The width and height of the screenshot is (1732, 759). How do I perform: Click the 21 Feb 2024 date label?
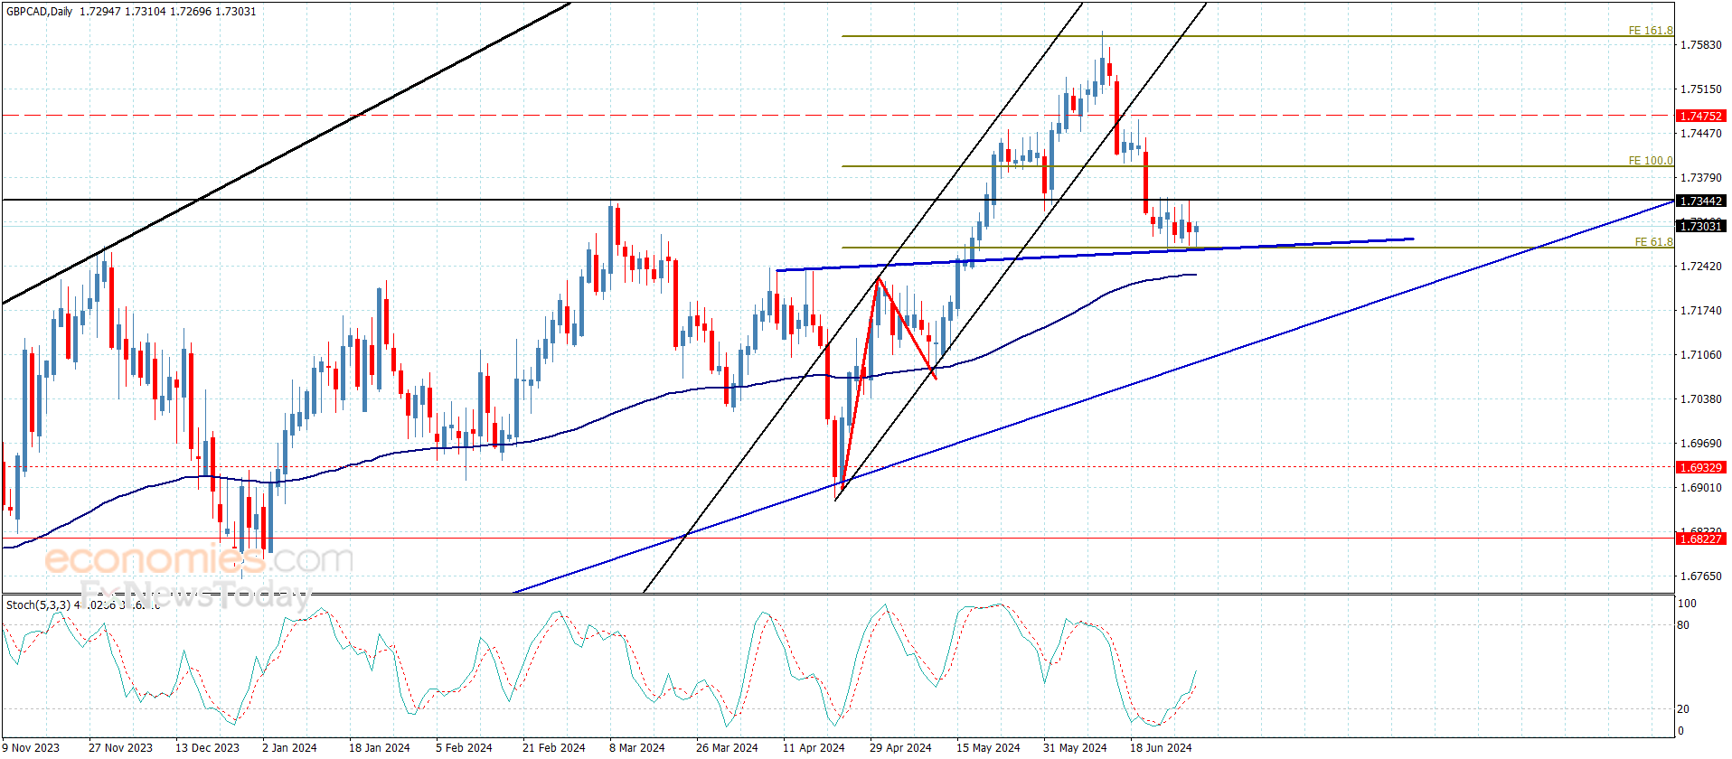[553, 747]
